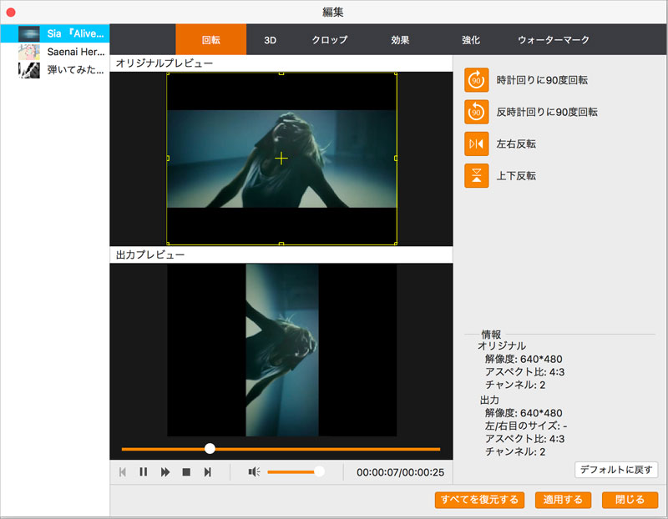Open the 回転 tab

pyautogui.click(x=211, y=39)
